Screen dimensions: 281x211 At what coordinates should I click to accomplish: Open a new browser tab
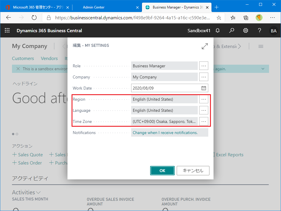coord(216,7)
